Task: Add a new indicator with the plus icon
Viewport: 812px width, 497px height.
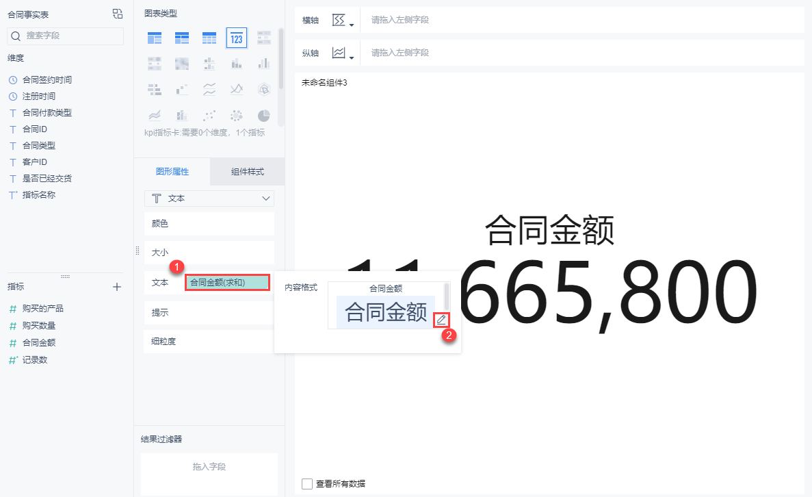Action: click(x=117, y=287)
